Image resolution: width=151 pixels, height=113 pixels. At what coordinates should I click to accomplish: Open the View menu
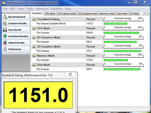point(21,9)
